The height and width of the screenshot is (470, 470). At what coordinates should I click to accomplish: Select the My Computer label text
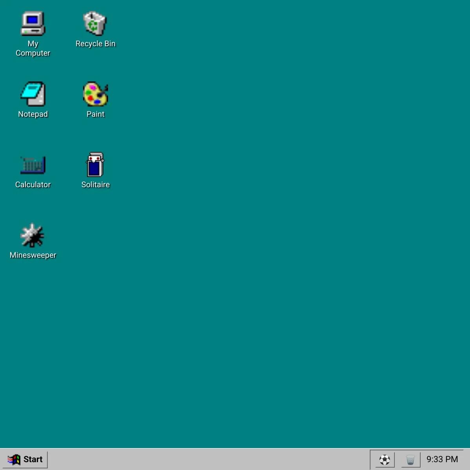33,48
